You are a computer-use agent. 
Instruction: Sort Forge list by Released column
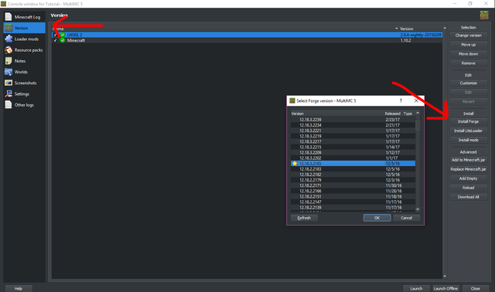pyautogui.click(x=392, y=114)
